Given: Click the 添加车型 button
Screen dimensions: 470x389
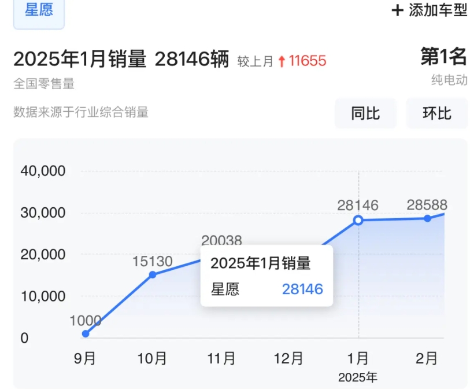Looking at the screenshot, I should (429, 10).
